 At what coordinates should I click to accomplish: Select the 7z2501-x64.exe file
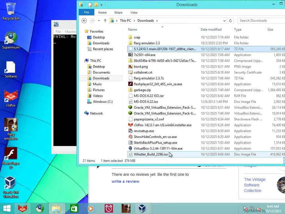click(144, 55)
